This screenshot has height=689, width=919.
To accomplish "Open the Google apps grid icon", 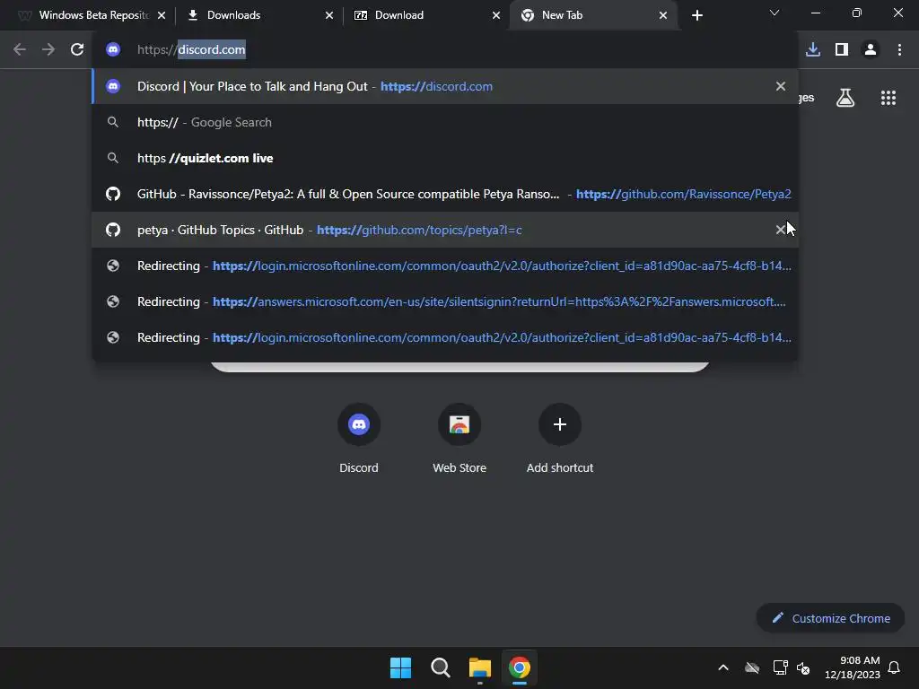I will click(888, 98).
